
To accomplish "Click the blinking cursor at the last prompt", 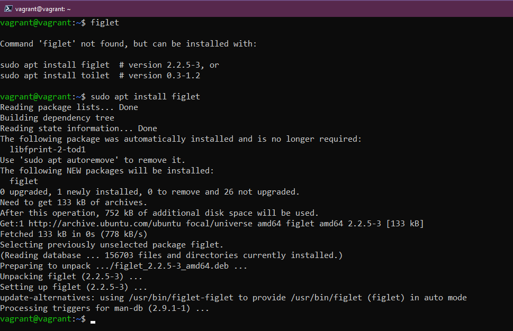I will click(x=93, y=319).
